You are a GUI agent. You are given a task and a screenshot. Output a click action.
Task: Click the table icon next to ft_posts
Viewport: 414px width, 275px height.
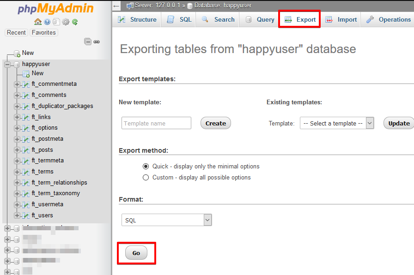coord(25,150)
